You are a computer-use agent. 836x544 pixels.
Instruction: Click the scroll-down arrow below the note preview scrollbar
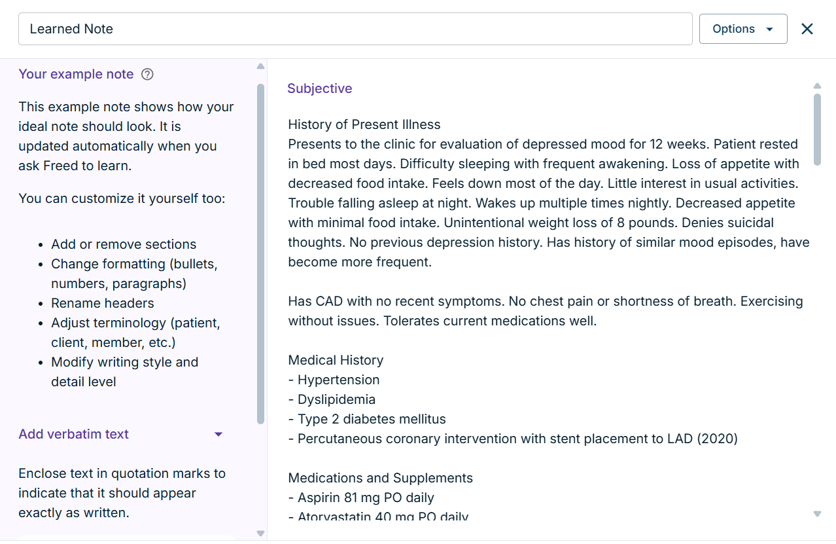[x=817, y=514]
